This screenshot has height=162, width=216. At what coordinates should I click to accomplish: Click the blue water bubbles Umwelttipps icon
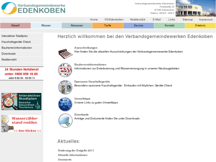[x=65, y=104]
